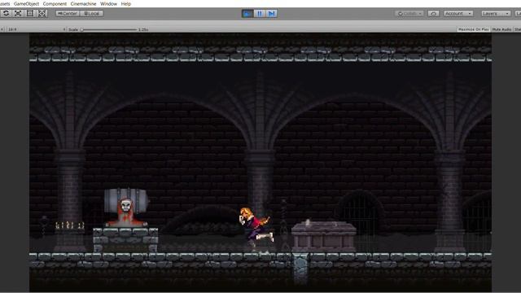This screenshot has width=521, height=293.
Task: Toggle the Center pivot mode button
Action: [x=68, y=14]
